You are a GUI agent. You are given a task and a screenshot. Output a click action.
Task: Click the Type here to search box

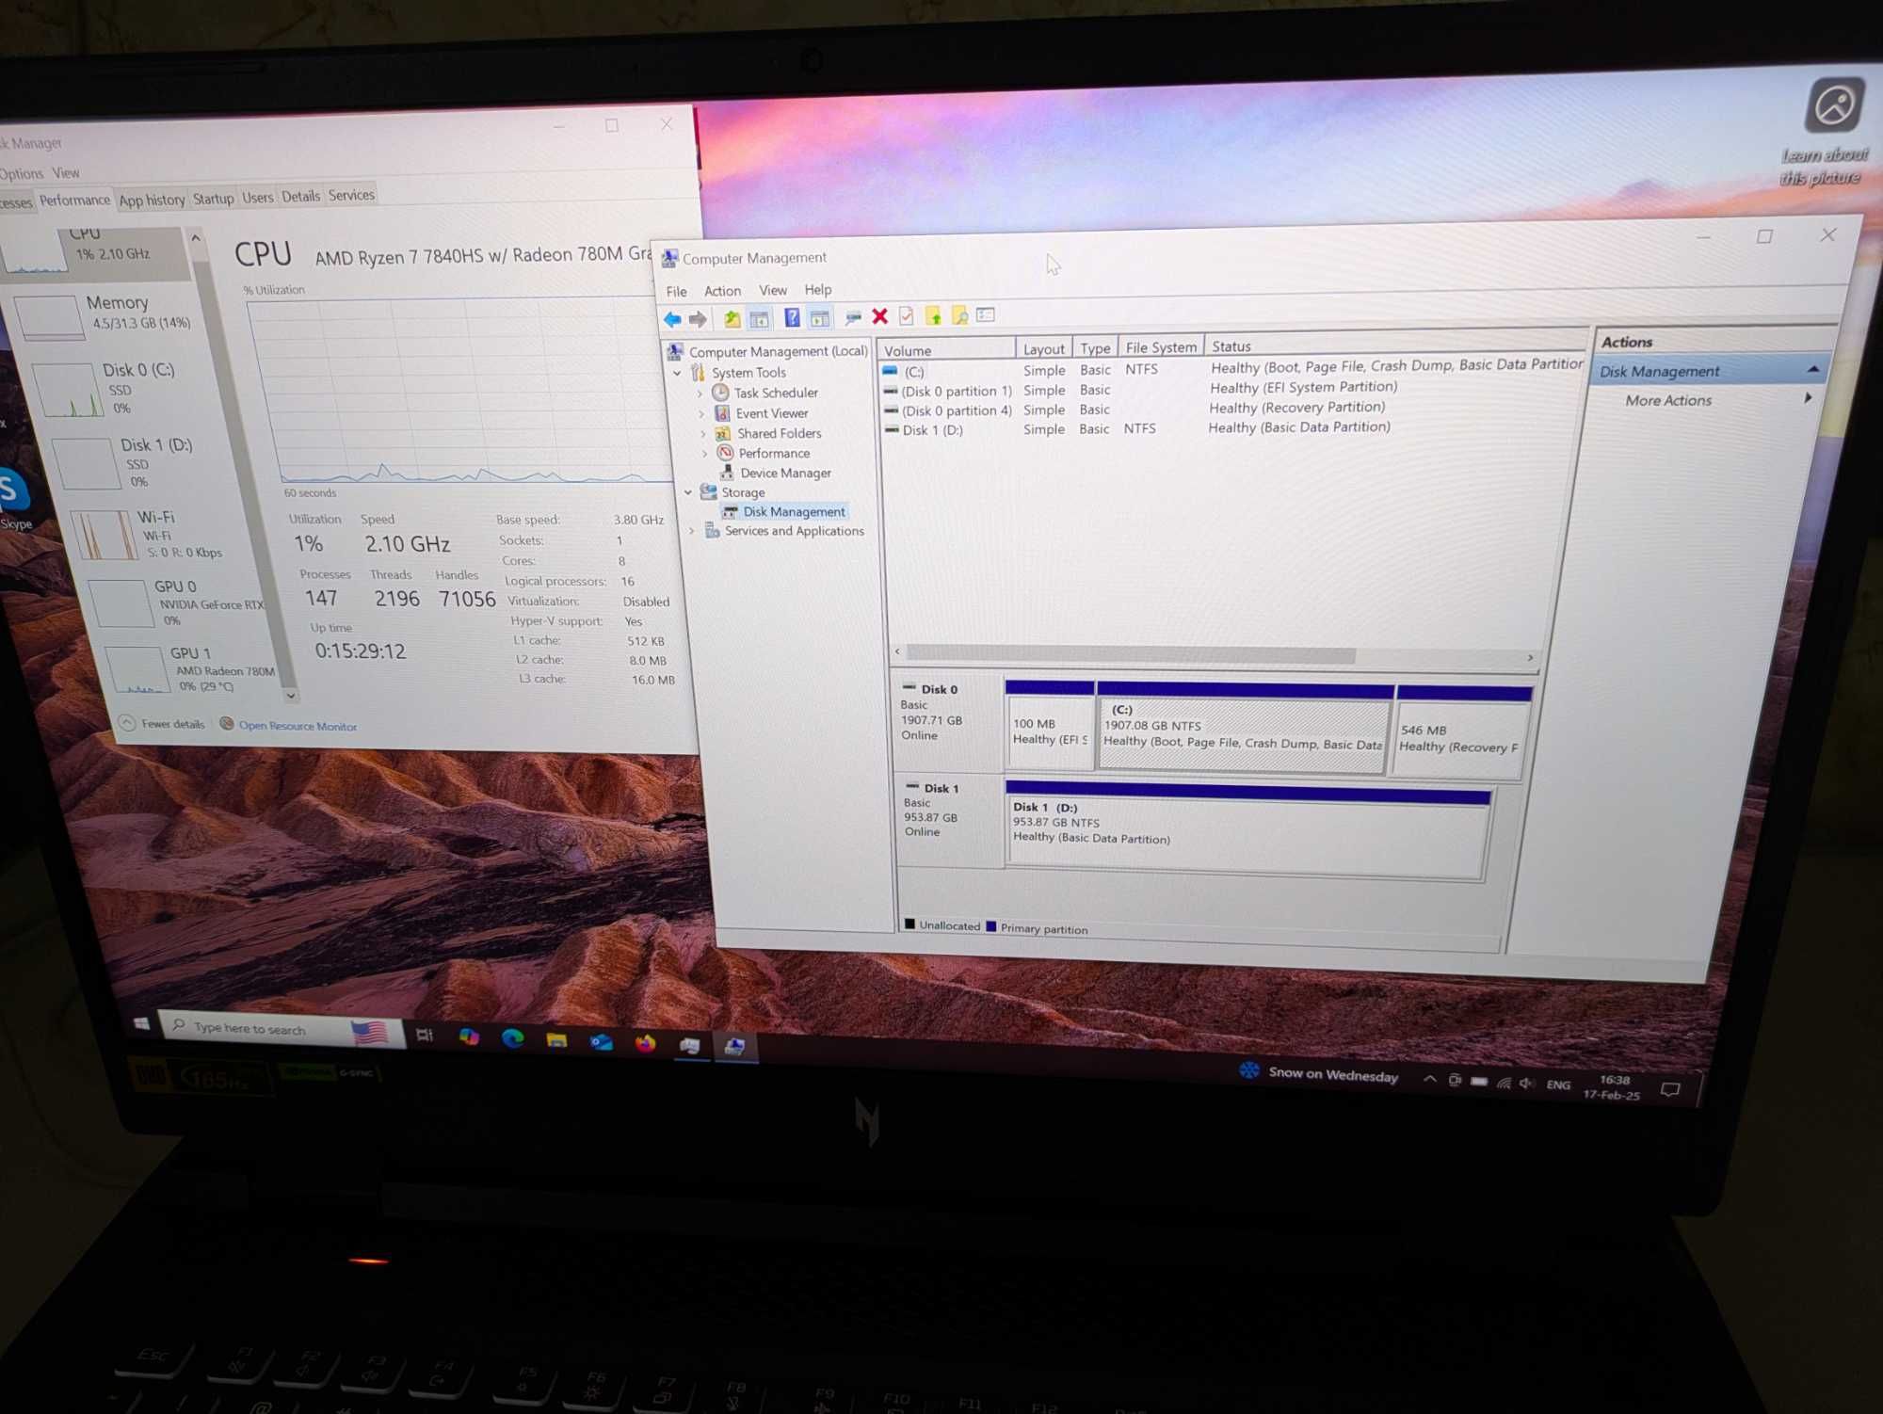[x=282, y=1029]
